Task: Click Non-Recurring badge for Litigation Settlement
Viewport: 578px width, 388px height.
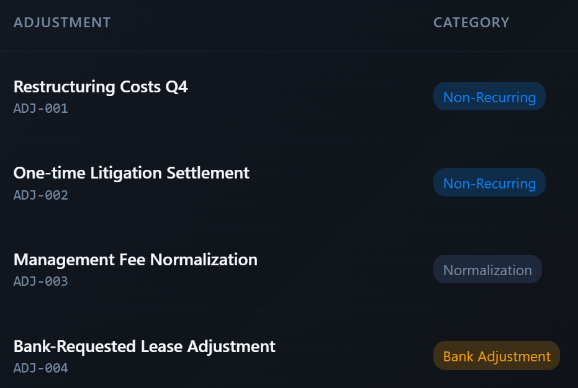Action: 489,183
